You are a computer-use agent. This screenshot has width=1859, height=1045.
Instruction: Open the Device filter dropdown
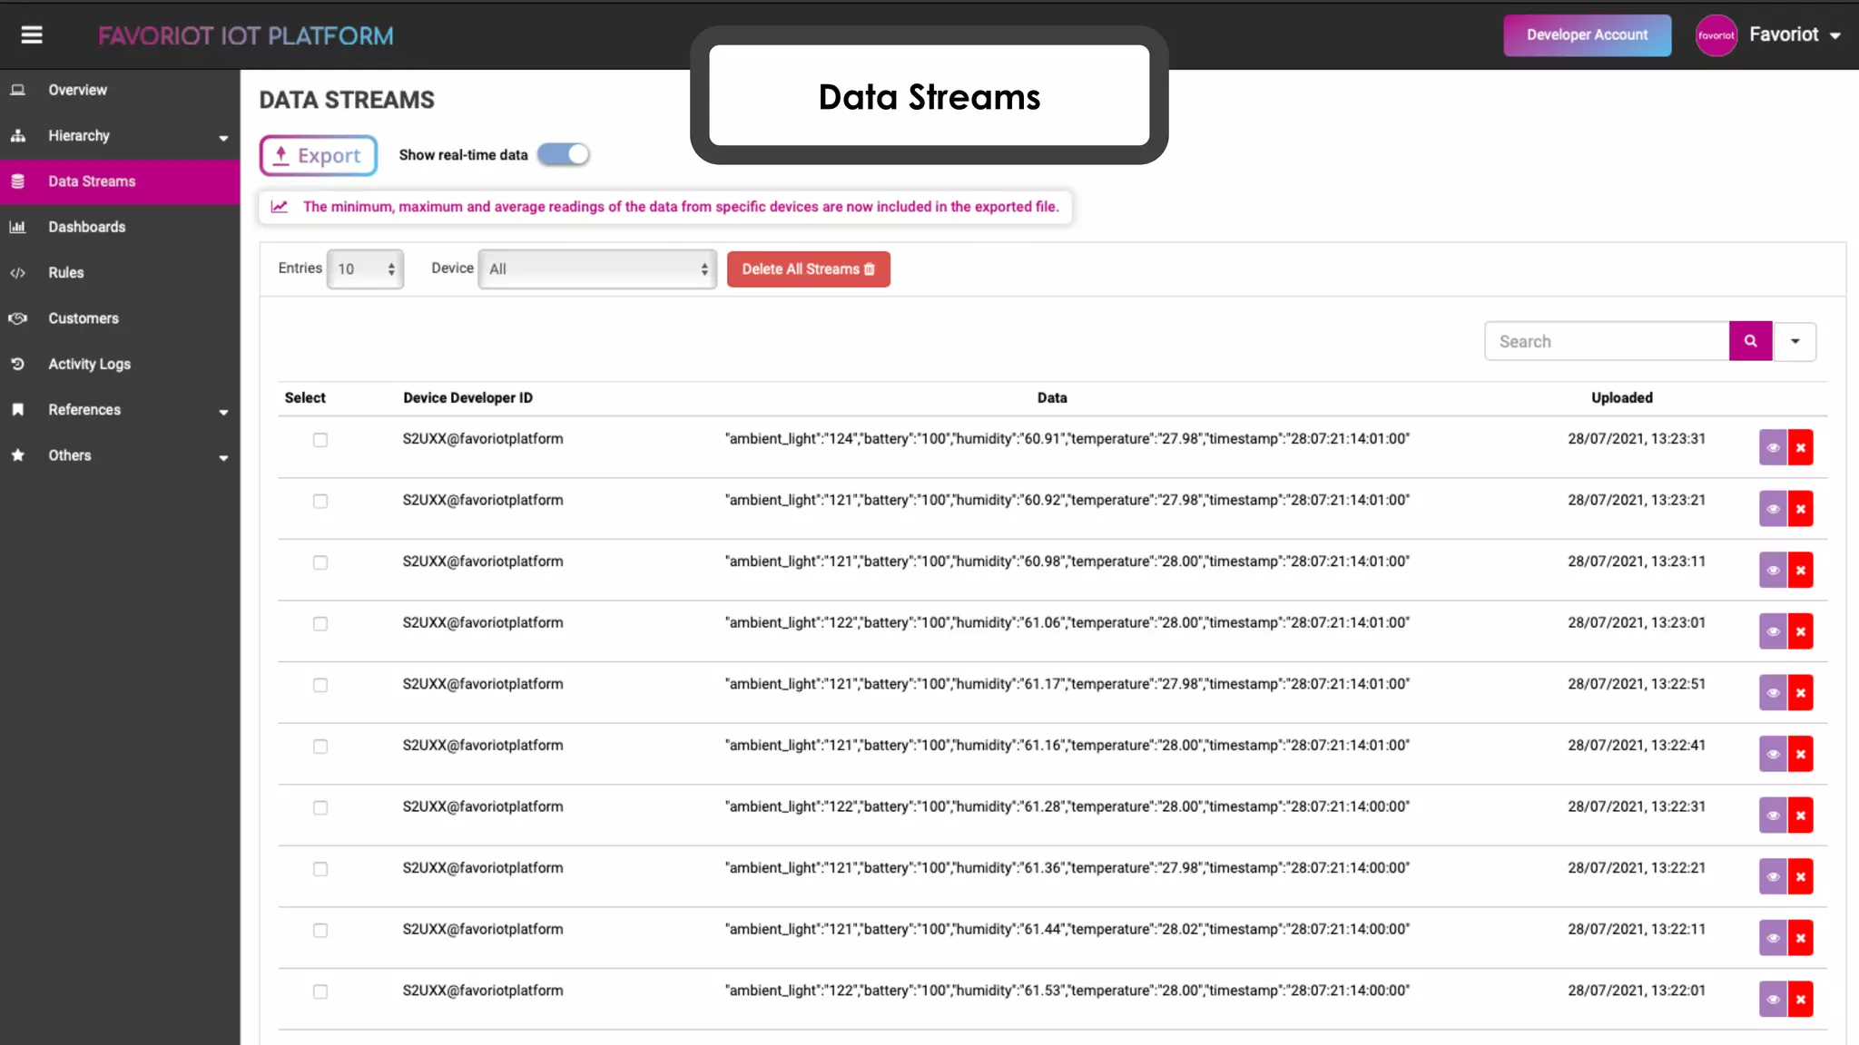pyautogui.click(x=597, y=269)
